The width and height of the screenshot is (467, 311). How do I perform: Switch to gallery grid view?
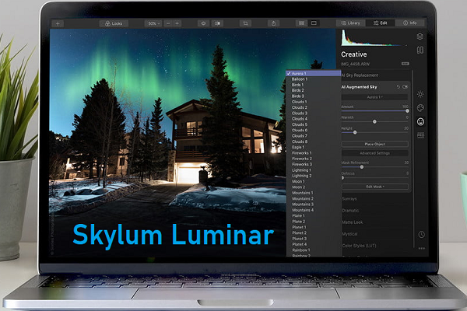click(302, 23)
